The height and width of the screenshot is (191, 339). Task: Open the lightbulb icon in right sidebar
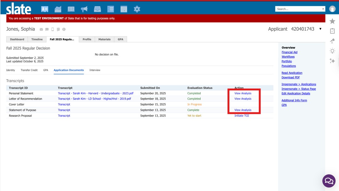coord(332,51)
